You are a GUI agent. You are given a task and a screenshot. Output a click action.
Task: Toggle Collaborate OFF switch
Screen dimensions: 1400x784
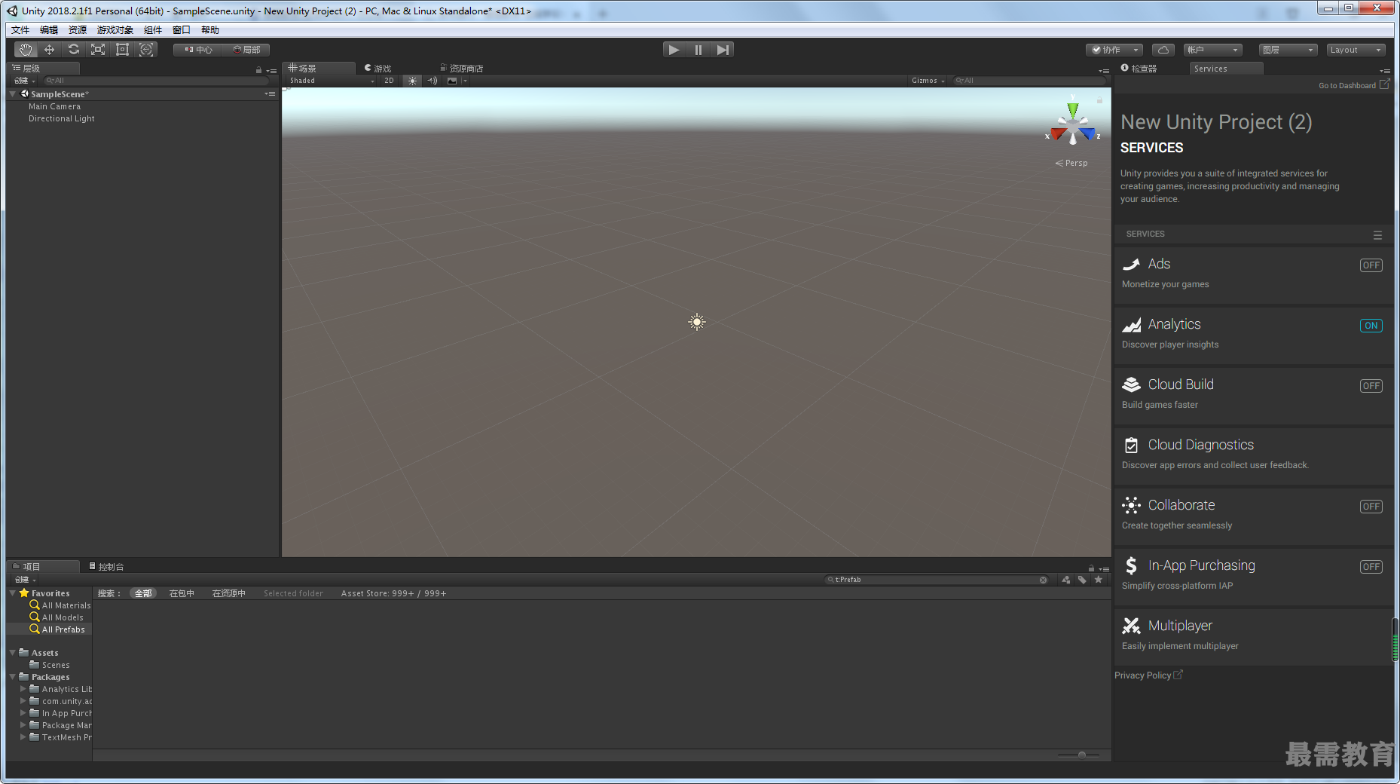[x=1371, y=507]
